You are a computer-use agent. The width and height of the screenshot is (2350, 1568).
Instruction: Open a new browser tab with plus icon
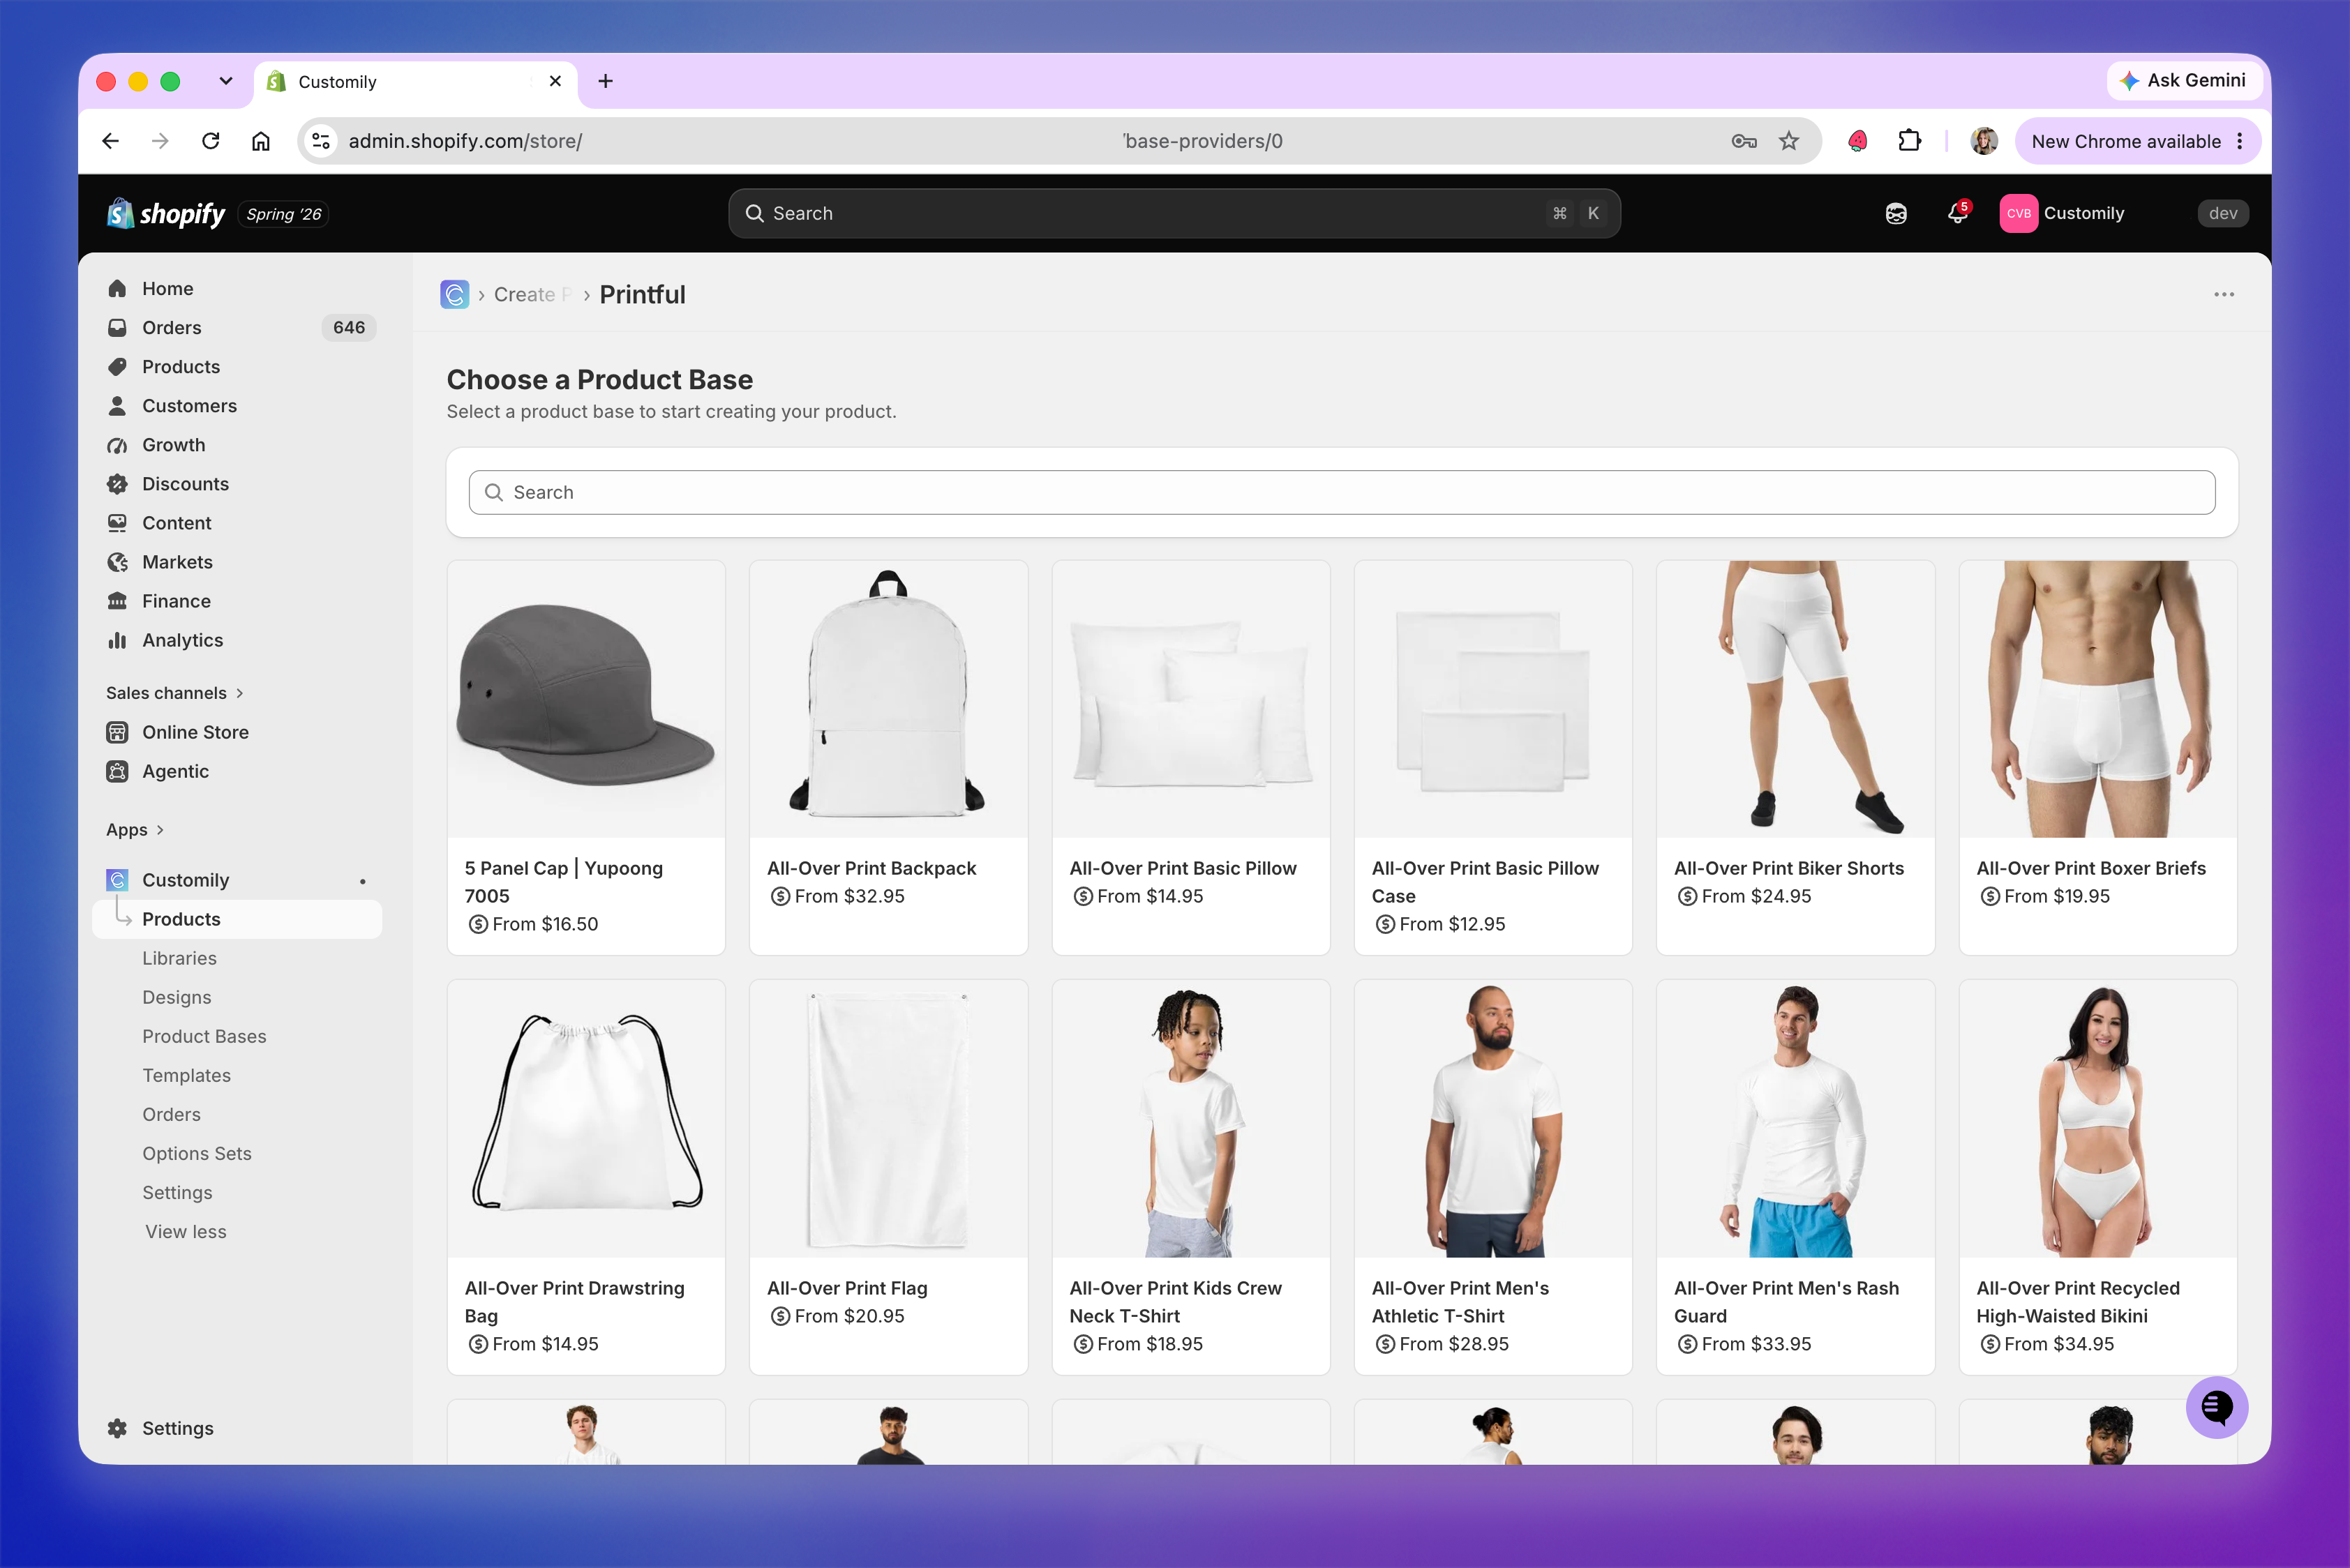click(x=605, y=81)
